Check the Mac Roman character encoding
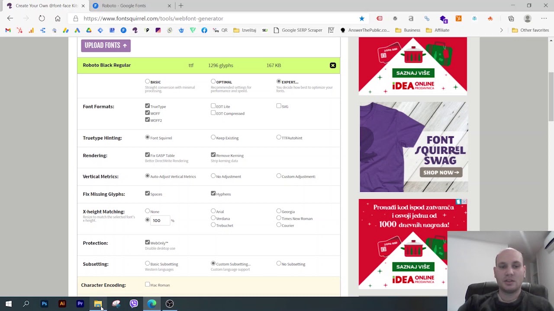This screenshot has height=311, width=554. point(148,285)
